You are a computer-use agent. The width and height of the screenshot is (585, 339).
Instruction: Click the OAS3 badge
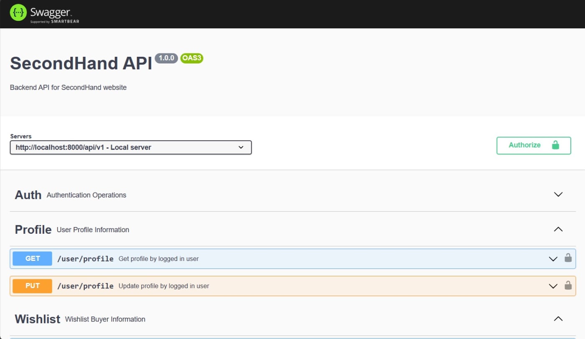pyautogui.click(x=192, y=58)
